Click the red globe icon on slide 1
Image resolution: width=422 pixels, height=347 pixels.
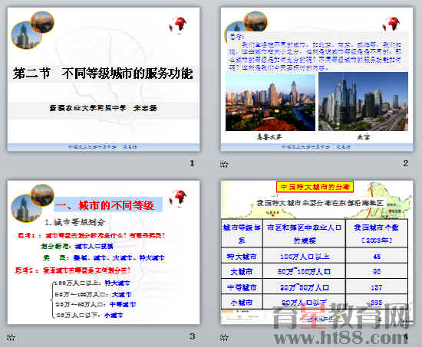(178, 25)
